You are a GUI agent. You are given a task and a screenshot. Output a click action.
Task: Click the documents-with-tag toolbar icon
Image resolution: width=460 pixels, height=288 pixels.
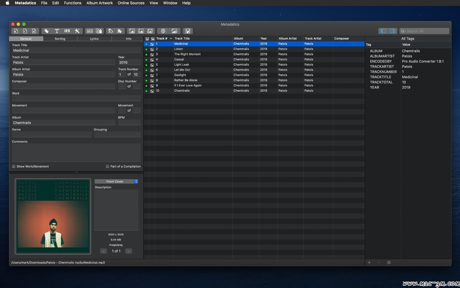pyautogui.click(x=99, y=31)
